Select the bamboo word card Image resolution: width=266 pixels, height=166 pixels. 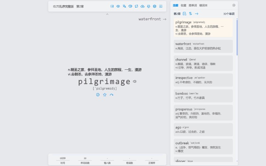pyautogui.click(x=203, y=96)
